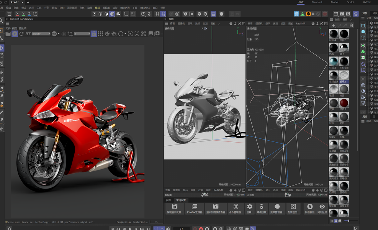Select the red material ball thumbnail
Viewport: 378px width, 230px height.
click(344, 103)
